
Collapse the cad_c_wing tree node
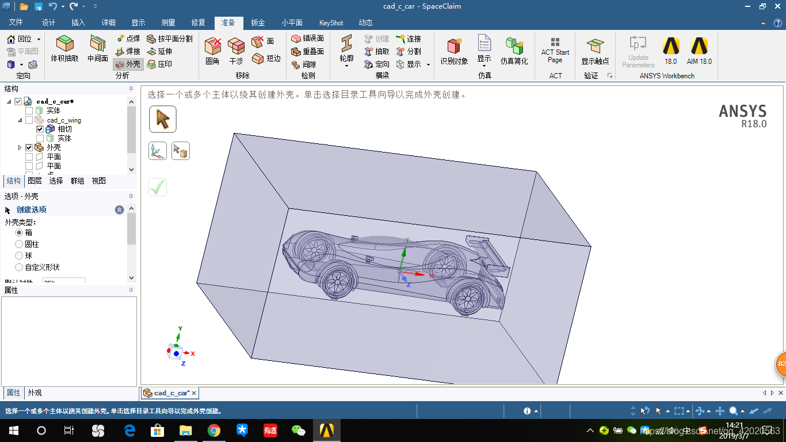coord(20,120)
